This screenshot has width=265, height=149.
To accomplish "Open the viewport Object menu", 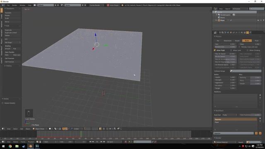I will (x=28, y=129).
